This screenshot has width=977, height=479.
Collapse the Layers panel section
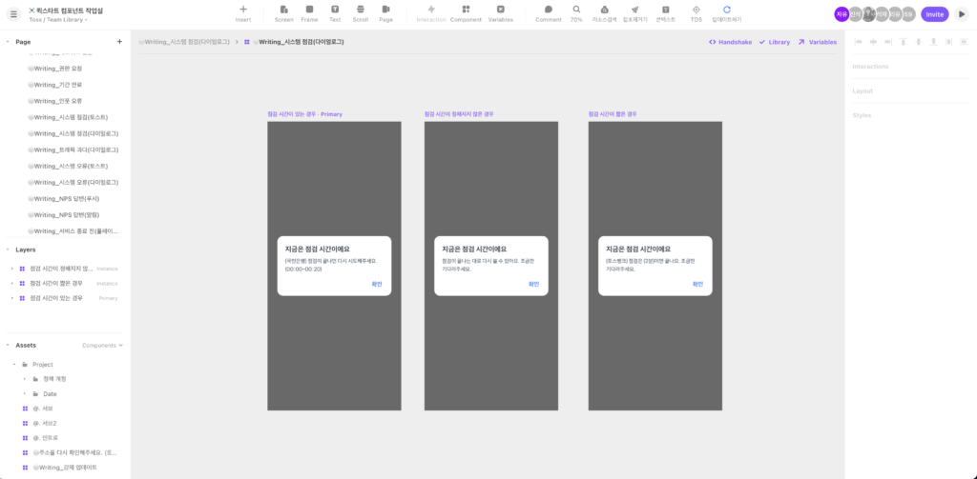pos(8,249)
